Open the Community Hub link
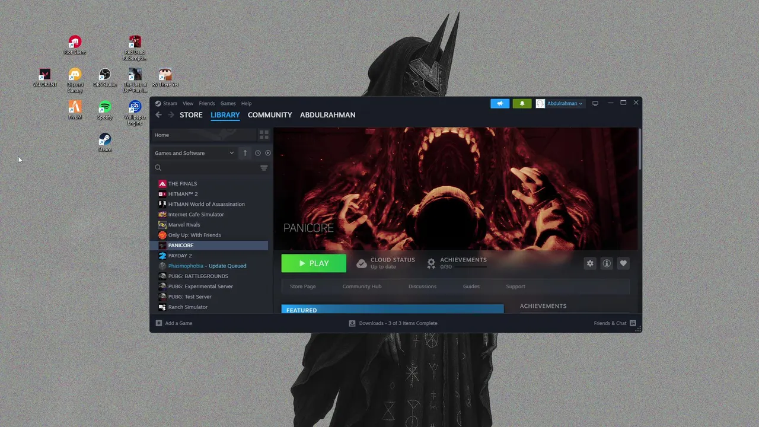The width and height of the screenshot is (759, 427). (x=362, y=286)
